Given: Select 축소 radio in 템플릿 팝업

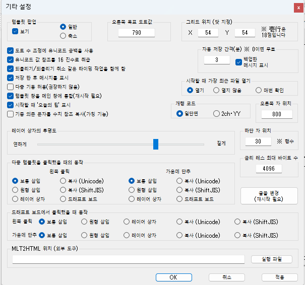Looking at the screenshot, I should click(63, 36).
